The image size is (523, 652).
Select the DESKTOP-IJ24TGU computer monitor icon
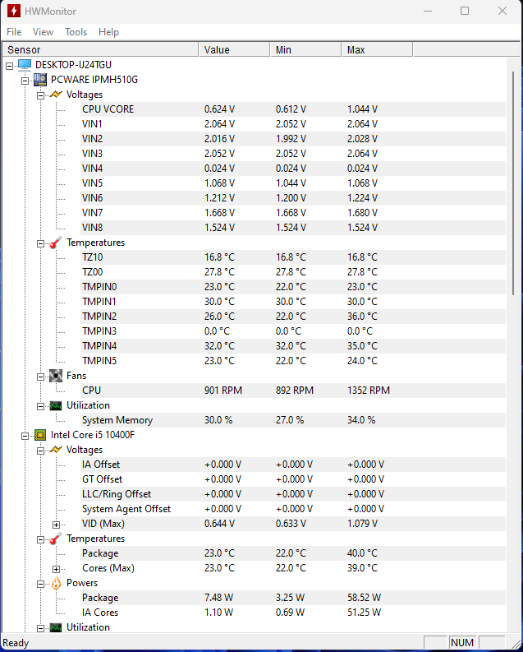coord(25,64)
